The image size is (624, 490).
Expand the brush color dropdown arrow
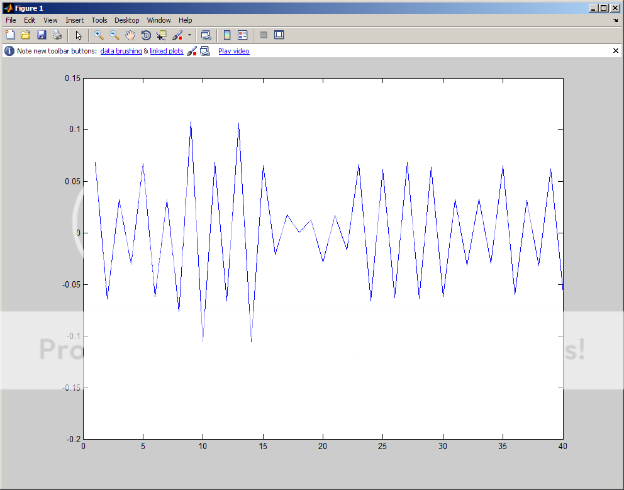[189, 35]
